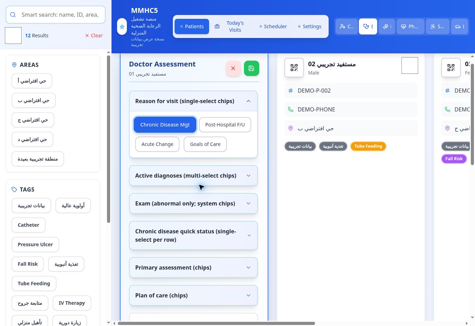Filter by area حي افتراضي أ
Viewport: 475px width, 326px height.
[x=32, y=81]
